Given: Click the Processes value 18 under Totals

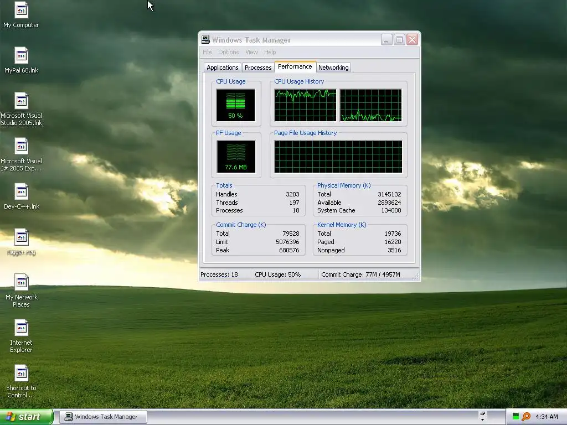Looking at the screenshot, I should (296, 210).
